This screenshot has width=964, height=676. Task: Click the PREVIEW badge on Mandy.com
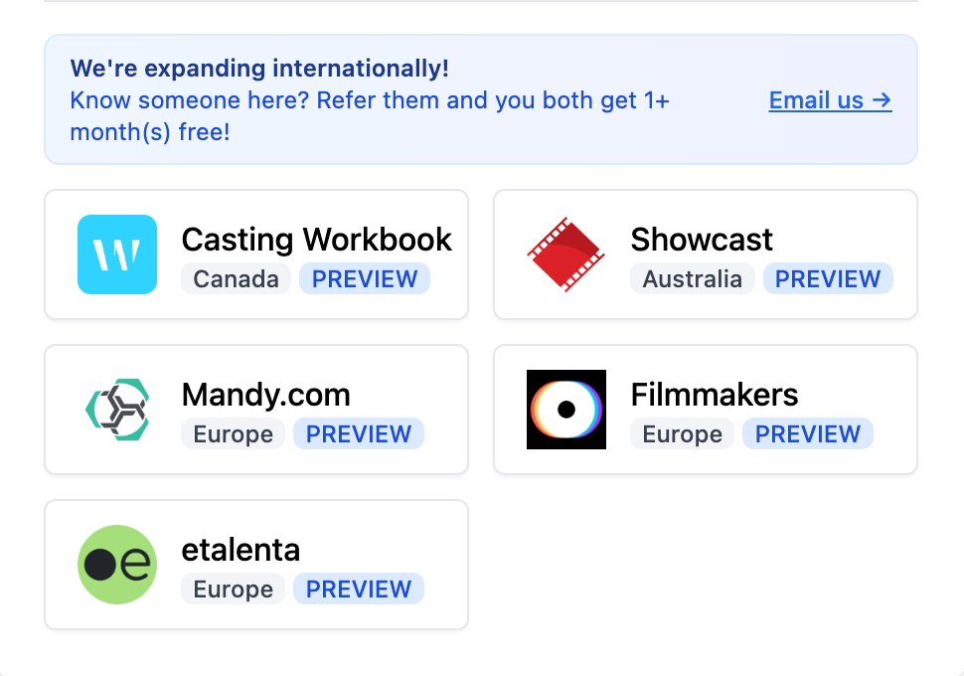click(359, 433)
